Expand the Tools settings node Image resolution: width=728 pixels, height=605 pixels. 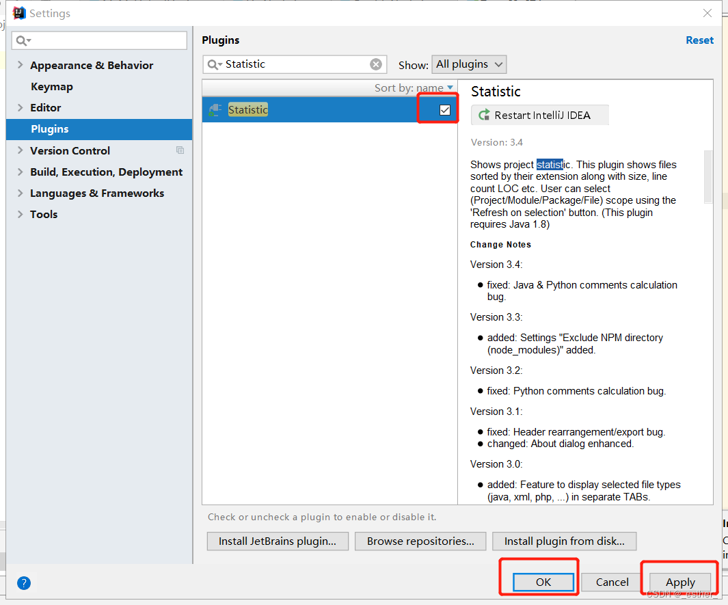20,214
